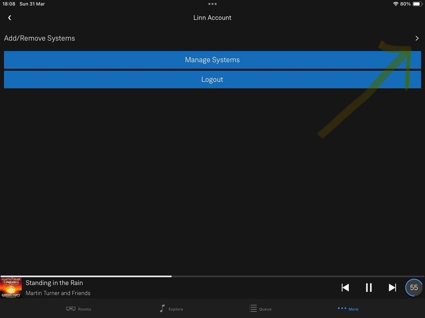Open the volume control showing 55
The height and width of the screenshot is (318, 425).
413,287
